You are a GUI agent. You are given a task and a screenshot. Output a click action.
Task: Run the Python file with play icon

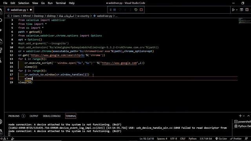point(233,10)
